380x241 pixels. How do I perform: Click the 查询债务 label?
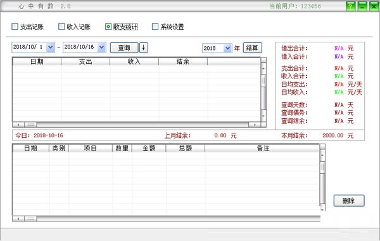294,113
